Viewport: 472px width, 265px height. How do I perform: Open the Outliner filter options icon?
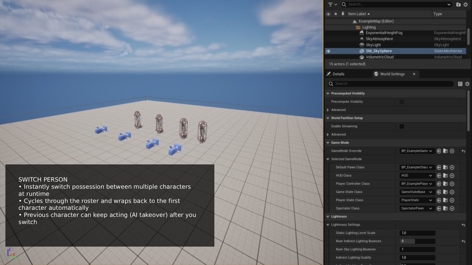coord(332,4)
